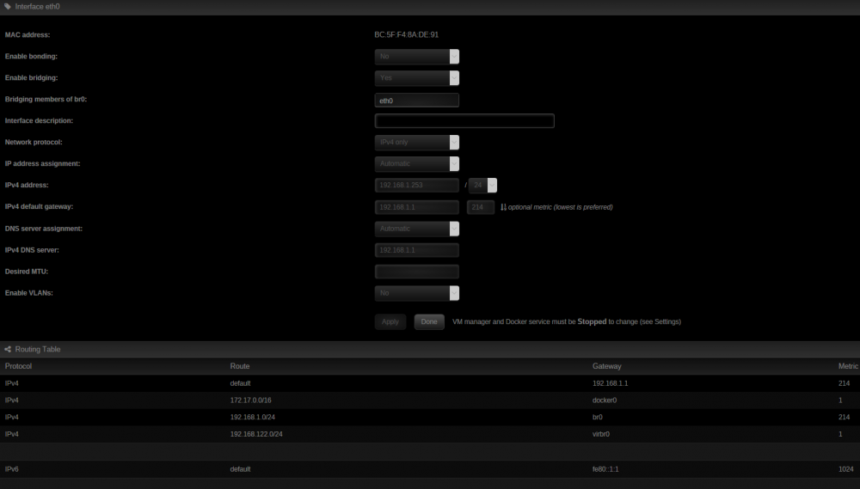Screen dimensions: 860x489
Task: Click the 192.168.1.1 gateway cell in routing table
Action: 610,383
